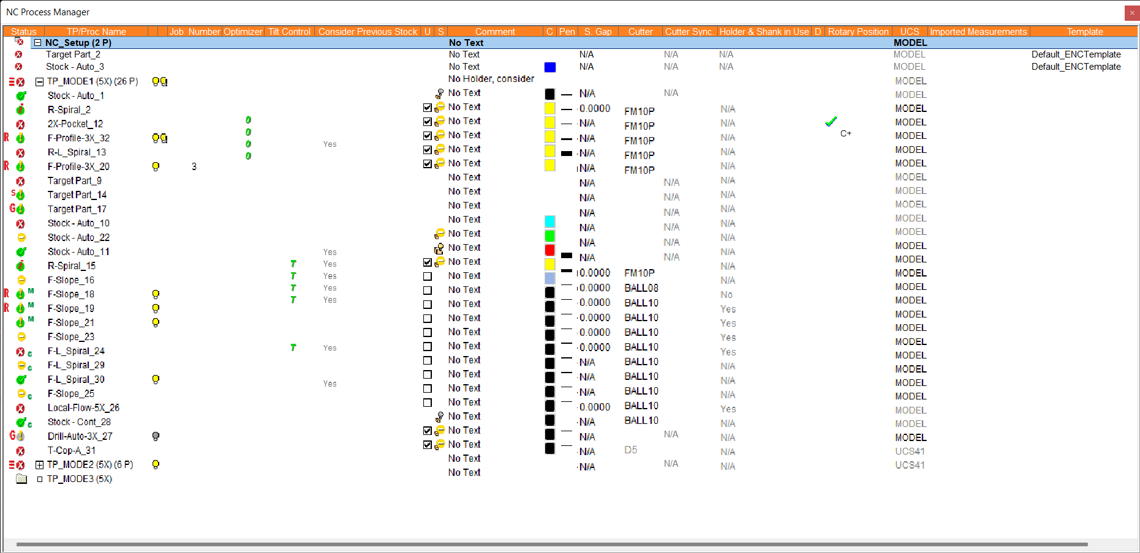The width and height of the screenshot is (1140, 553).
Task: Click the green tilt control T icon of F-L_Spiral_24
Action: click(x=293, y=347)
